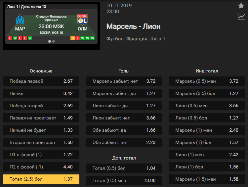Open the Доп. тотал section header

124,158
